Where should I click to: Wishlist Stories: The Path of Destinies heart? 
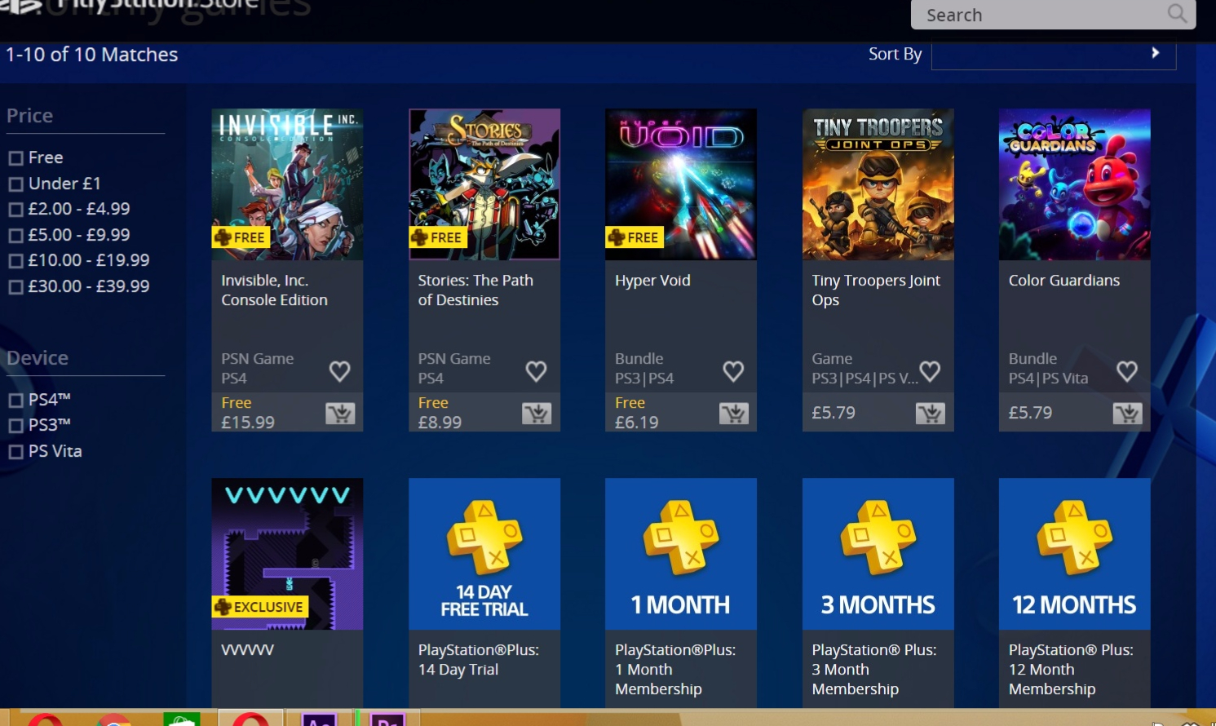pos(537,372)
